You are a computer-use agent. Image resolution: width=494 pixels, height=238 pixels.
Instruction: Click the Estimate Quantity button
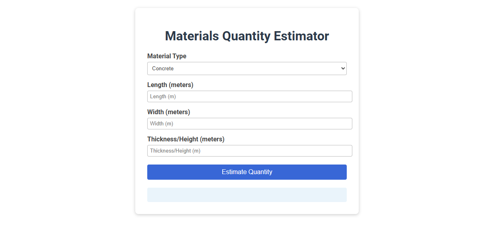click(x=247, y=172)
